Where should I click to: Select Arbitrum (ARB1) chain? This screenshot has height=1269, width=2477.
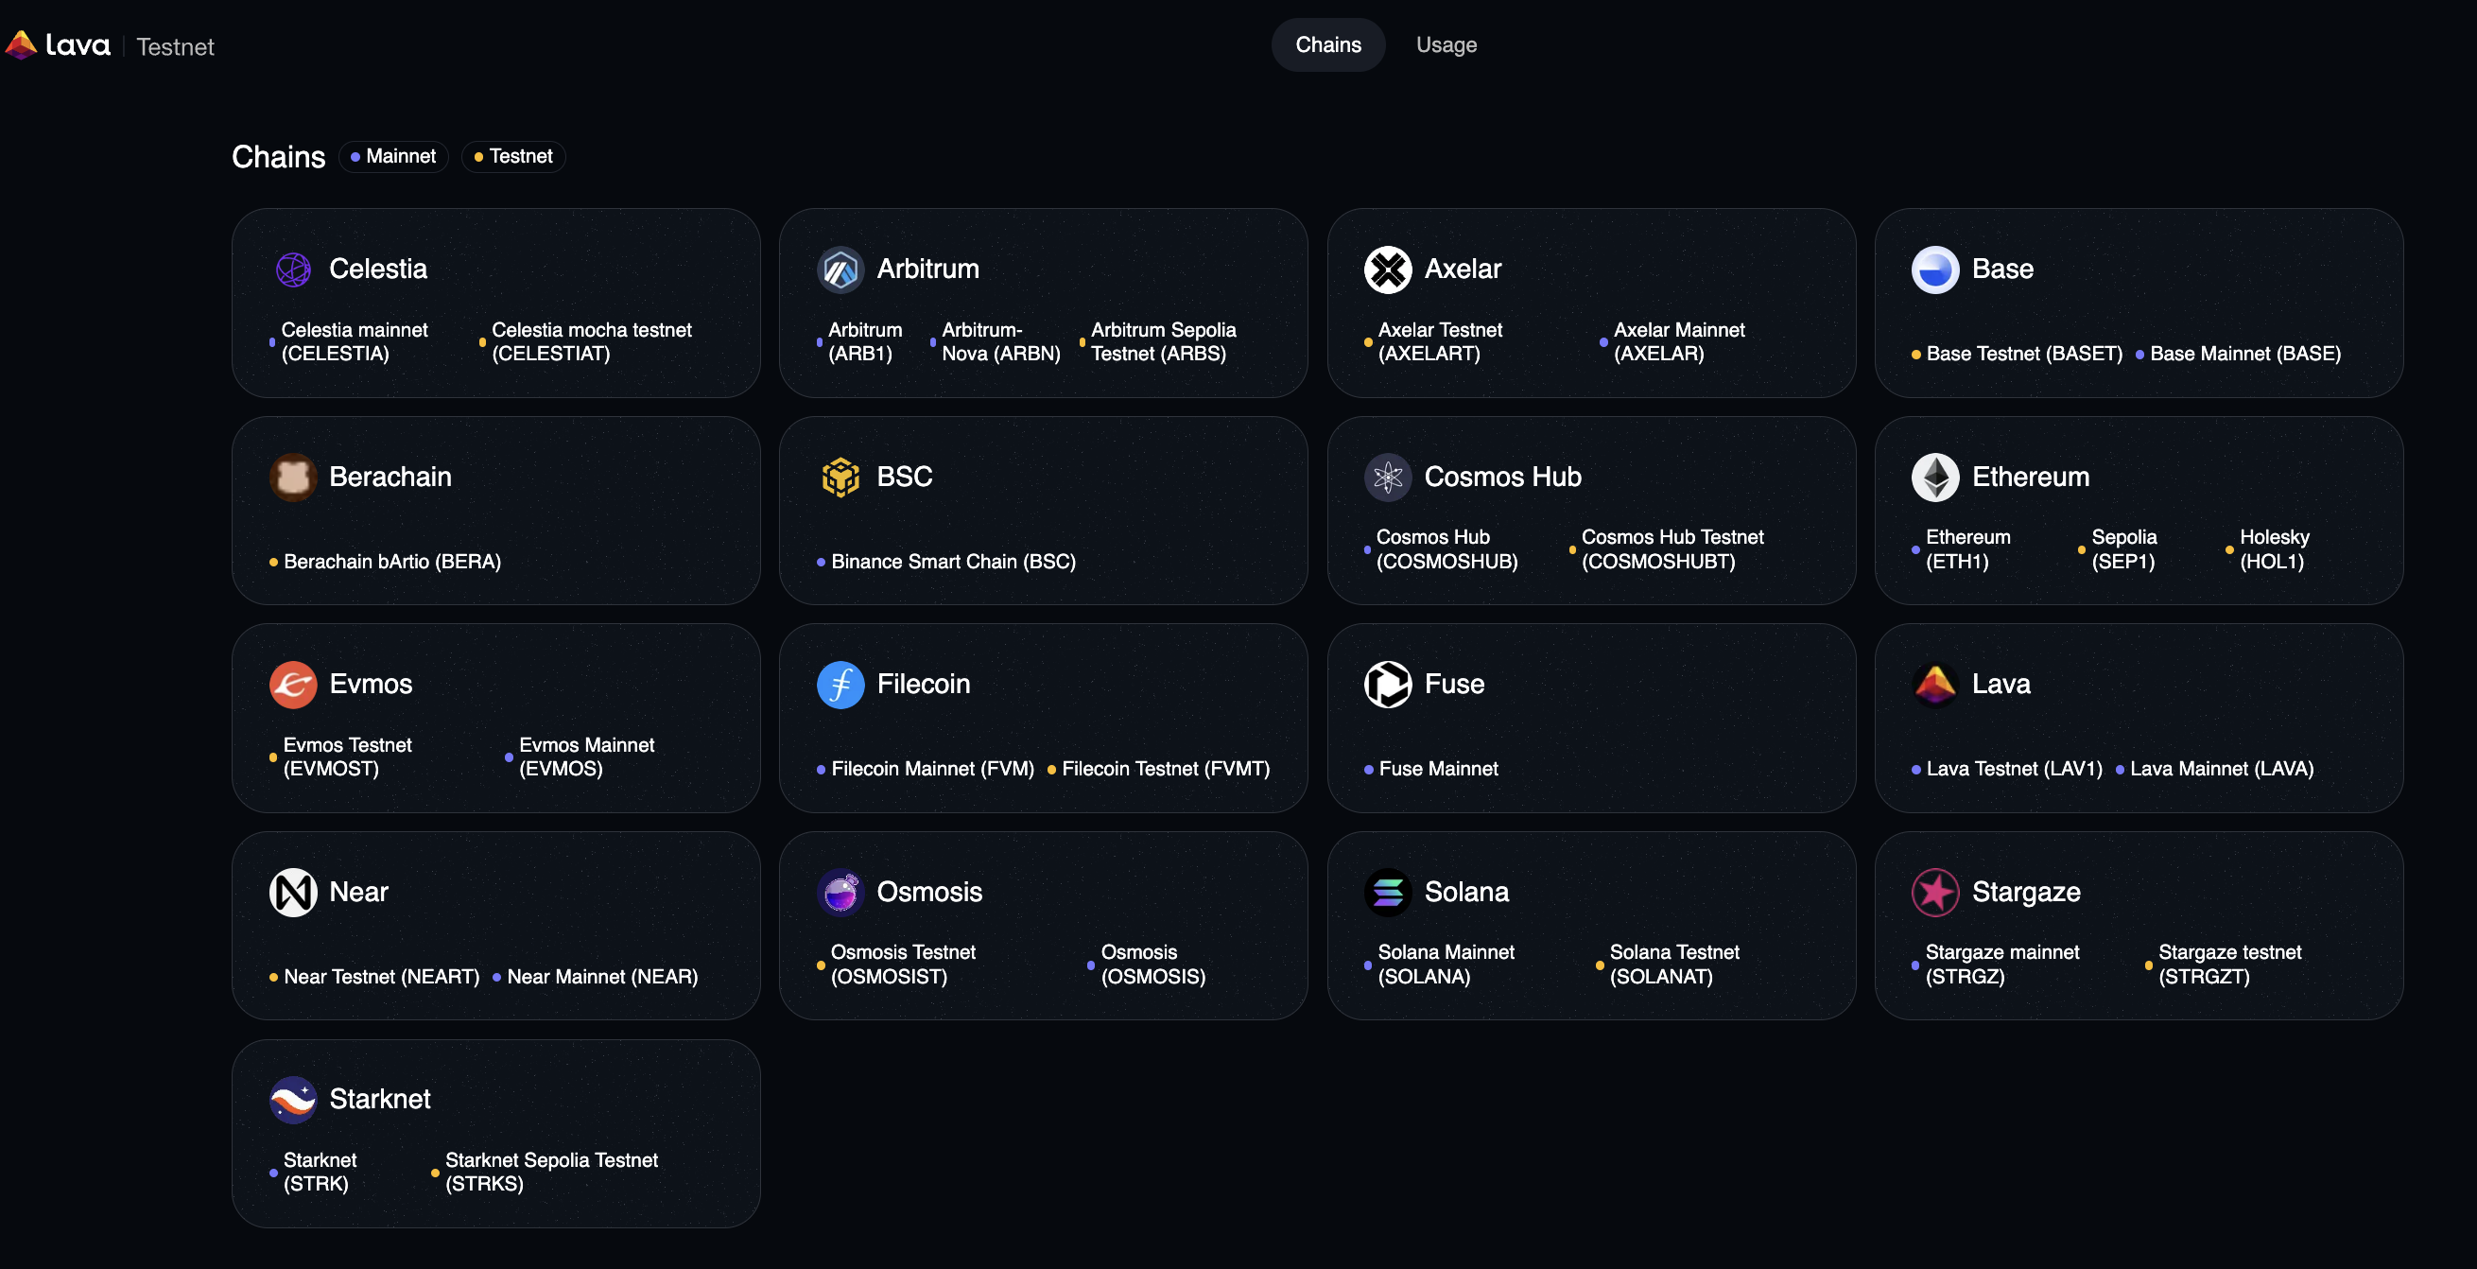(859, 341)
